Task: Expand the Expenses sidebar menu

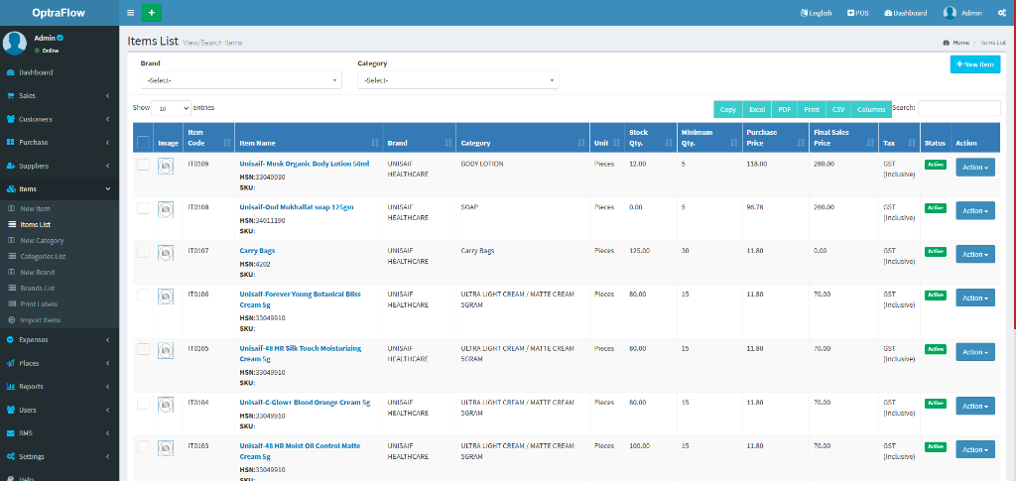Action: [x=60, y=340]
